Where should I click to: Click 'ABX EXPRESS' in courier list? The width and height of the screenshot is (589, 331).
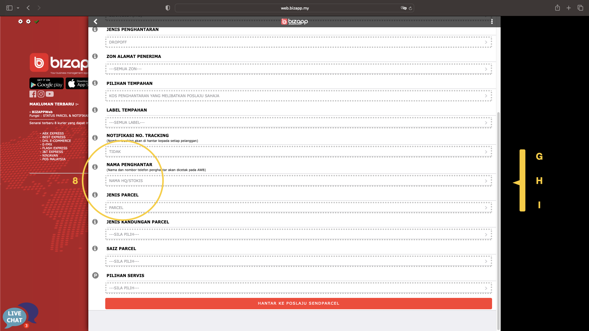point(53,133)
